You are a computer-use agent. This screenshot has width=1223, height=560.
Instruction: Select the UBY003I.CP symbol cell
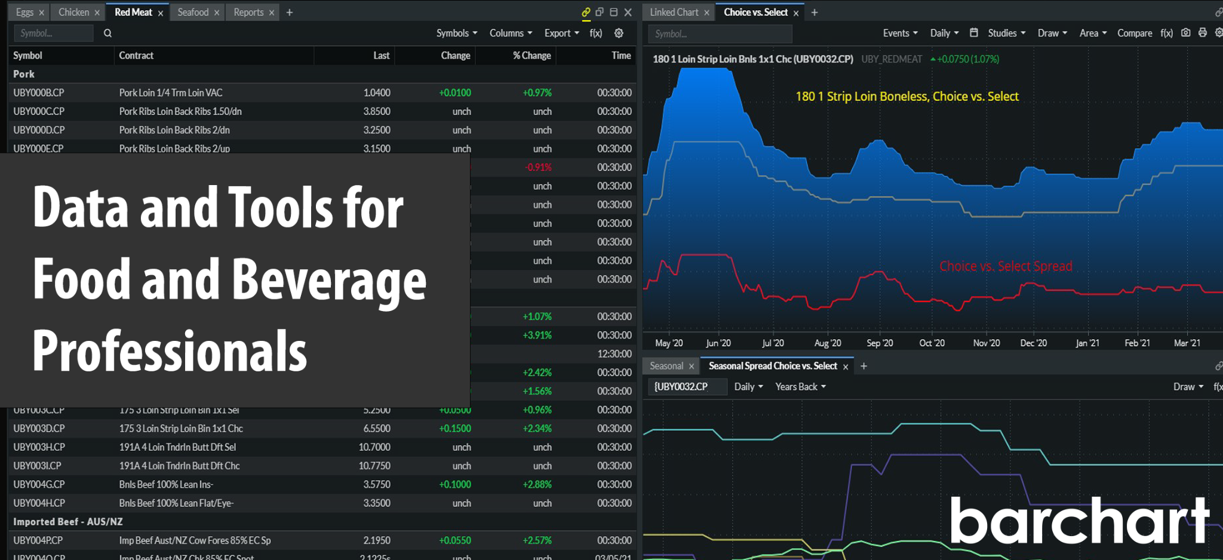tap(37, 466)
